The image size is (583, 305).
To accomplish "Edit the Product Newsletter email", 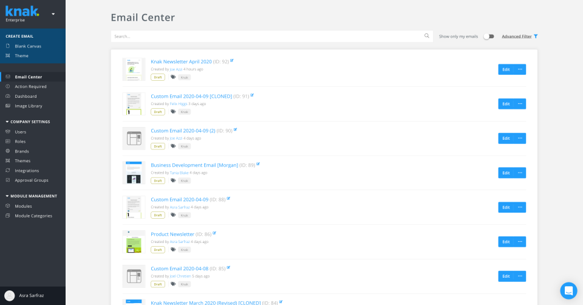I will coord(506,242).
